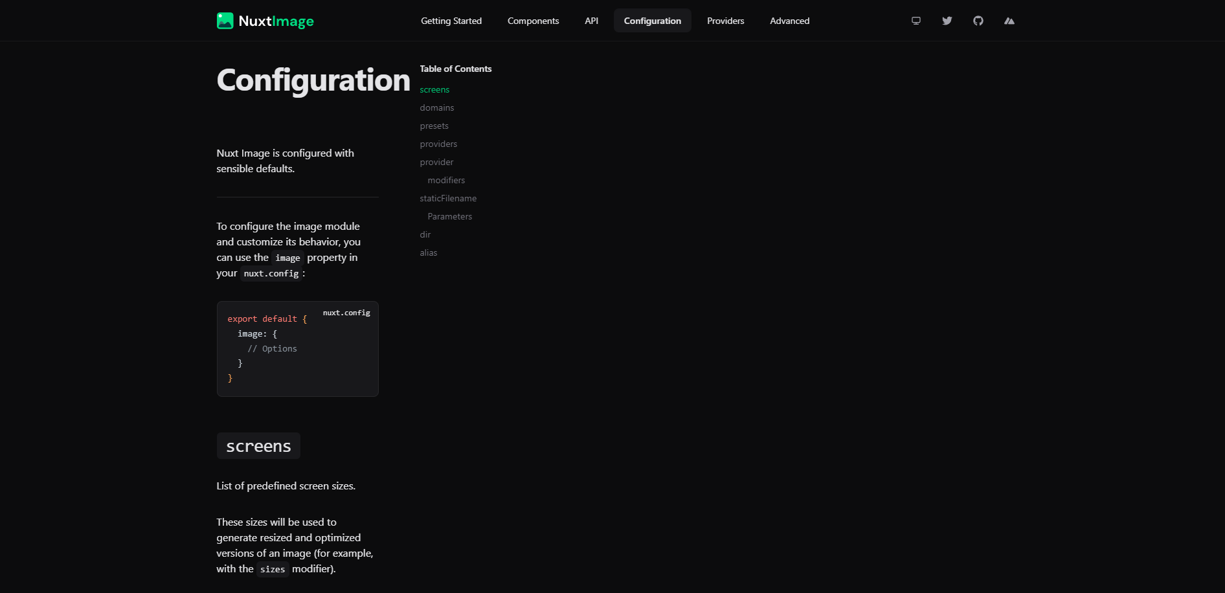Open the modifiers sub-entry

446,180
